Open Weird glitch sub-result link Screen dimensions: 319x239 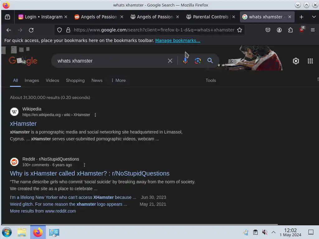click(68, 204)
